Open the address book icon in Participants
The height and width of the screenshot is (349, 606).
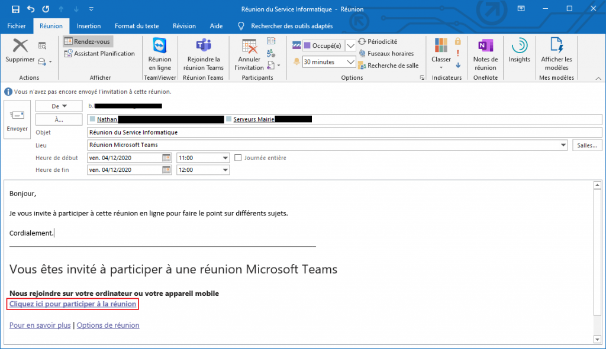(271, 41)
